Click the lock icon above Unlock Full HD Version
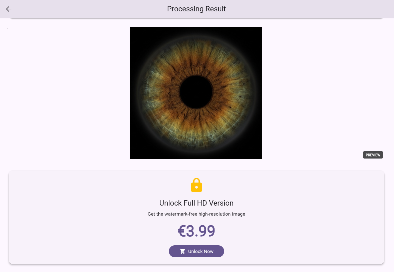This screenshot has width=394, height=272. pyautogui.click(x=196, y=185)
